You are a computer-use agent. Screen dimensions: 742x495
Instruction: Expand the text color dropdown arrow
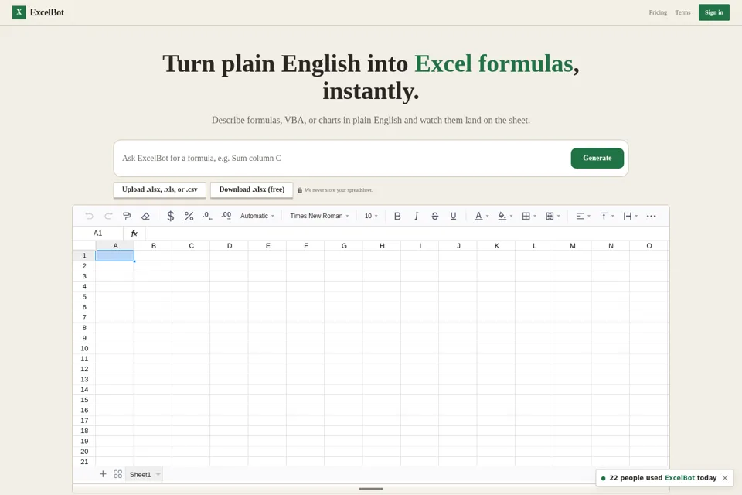(488, 216)
